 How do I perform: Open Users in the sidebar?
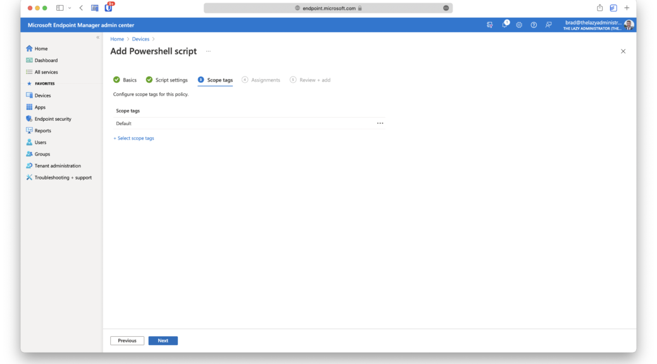[36, 142]
